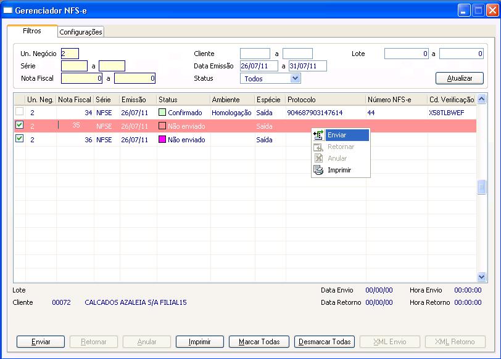Click the bottom Retornar button
This screenshot has width=501, height=359.
(94, 342)
